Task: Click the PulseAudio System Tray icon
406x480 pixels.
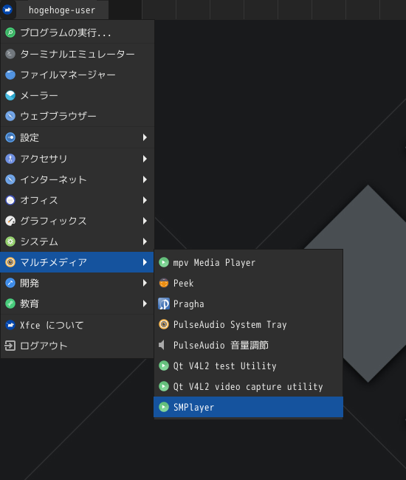Action: tap(164, 324)
